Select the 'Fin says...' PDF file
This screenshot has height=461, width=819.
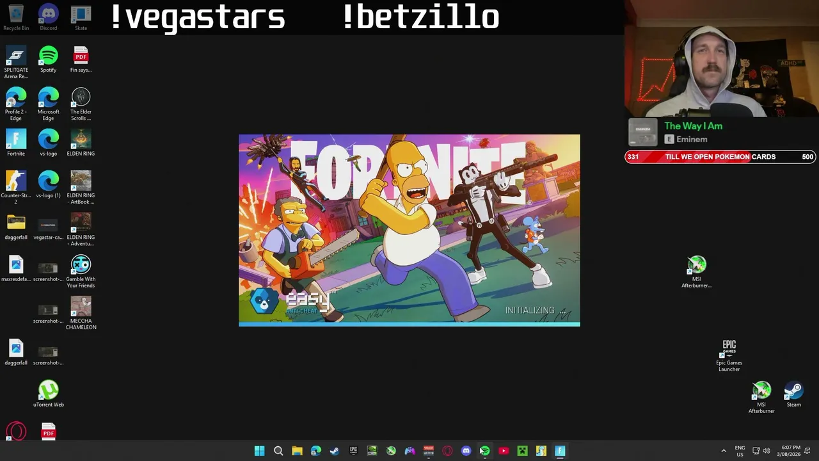click(x=81, y=60)
